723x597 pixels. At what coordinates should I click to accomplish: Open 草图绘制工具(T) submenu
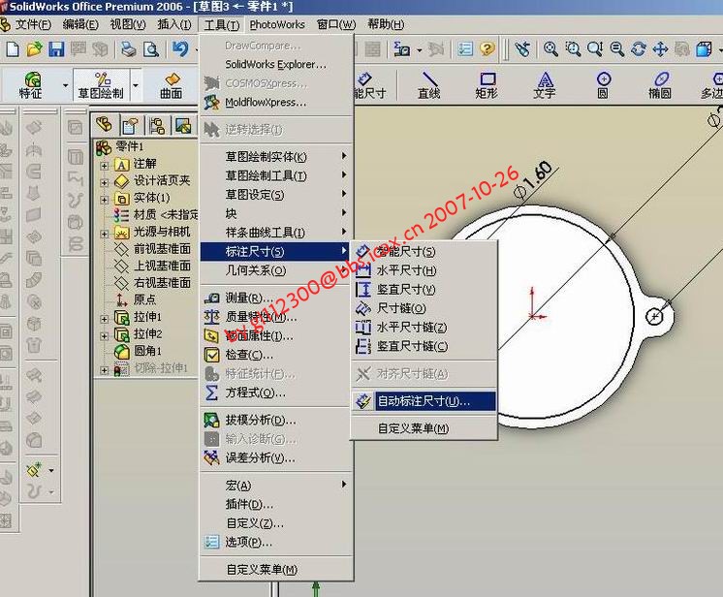pyautogui.click(x=276, y=175)
